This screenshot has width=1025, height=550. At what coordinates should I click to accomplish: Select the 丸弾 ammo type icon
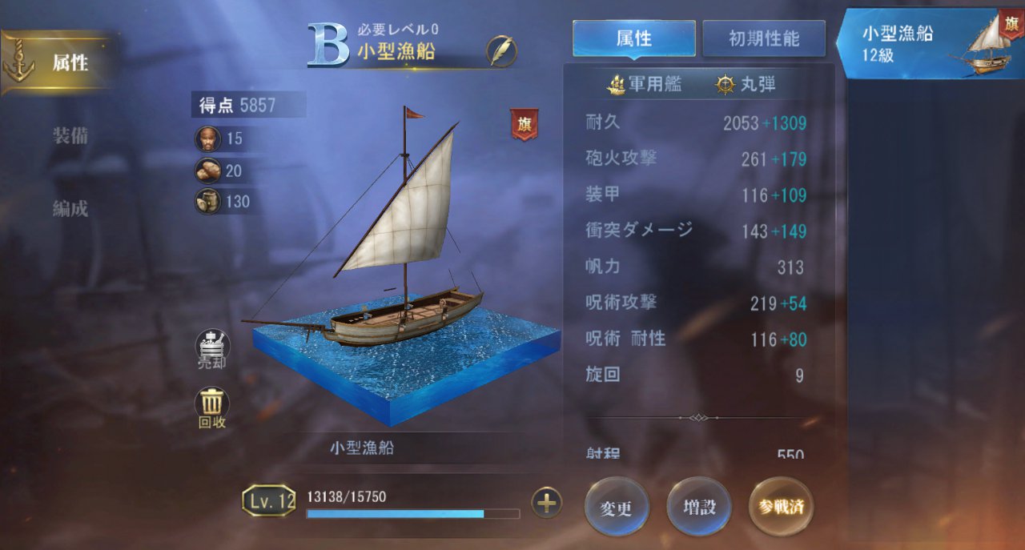(726, 84)
